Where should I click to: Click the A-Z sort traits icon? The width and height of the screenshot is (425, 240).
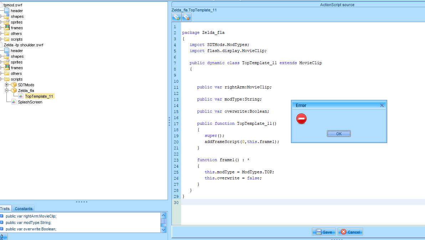coord(3,236)
